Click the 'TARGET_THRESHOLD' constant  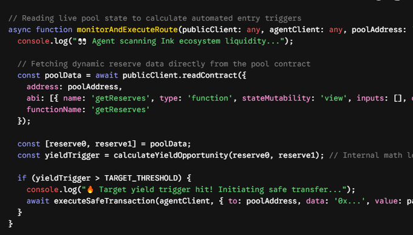(141, 178)
